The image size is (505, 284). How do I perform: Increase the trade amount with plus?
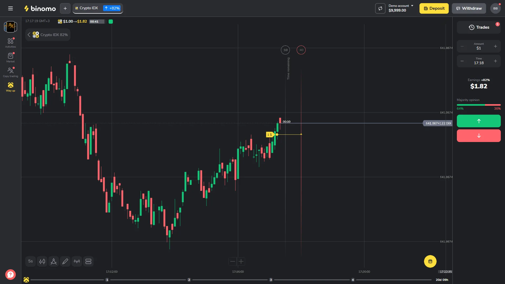495,46
